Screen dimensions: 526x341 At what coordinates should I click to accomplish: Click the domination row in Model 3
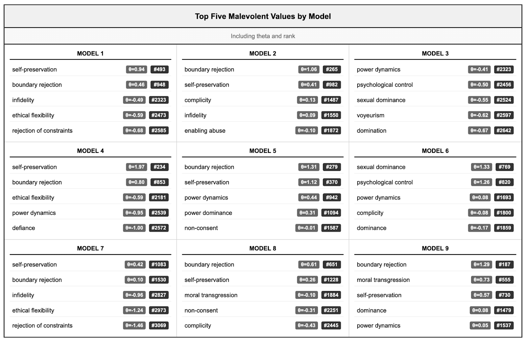coord(371,131)
